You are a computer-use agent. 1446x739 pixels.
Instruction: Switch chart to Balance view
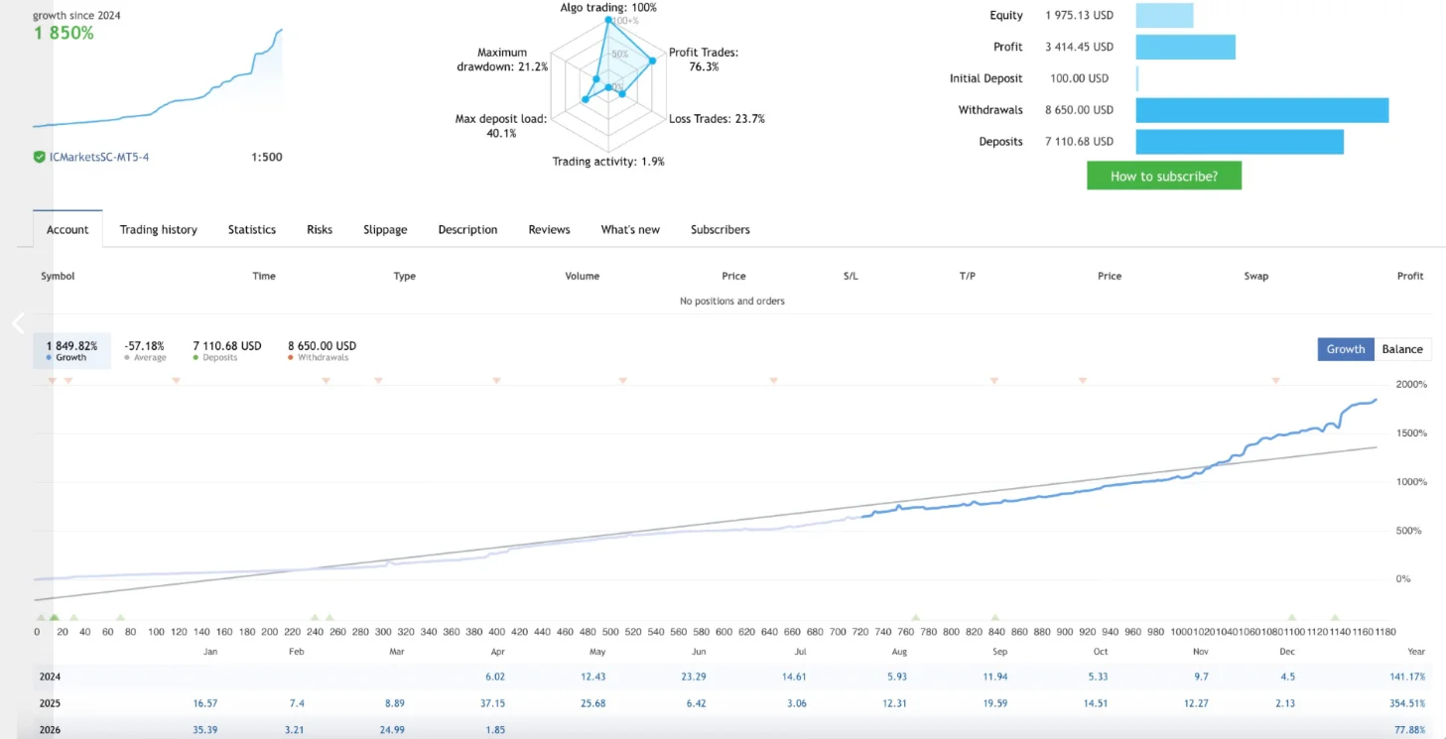pyautogui.click(x=1402, y=349)
